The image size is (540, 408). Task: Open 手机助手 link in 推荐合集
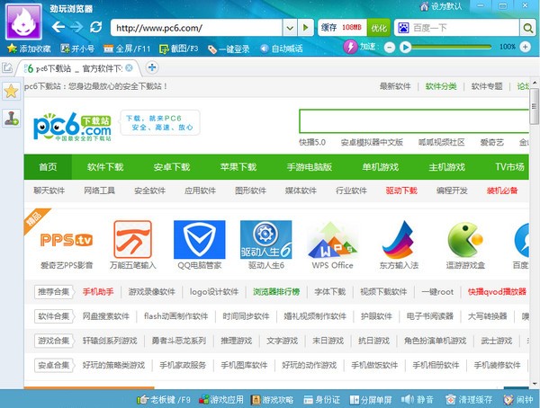[98, 292]
